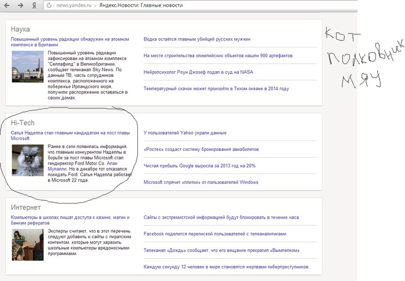Open link about Facebook sharing messages with TV analysts
405x281 pixels.
click(215, 234)
